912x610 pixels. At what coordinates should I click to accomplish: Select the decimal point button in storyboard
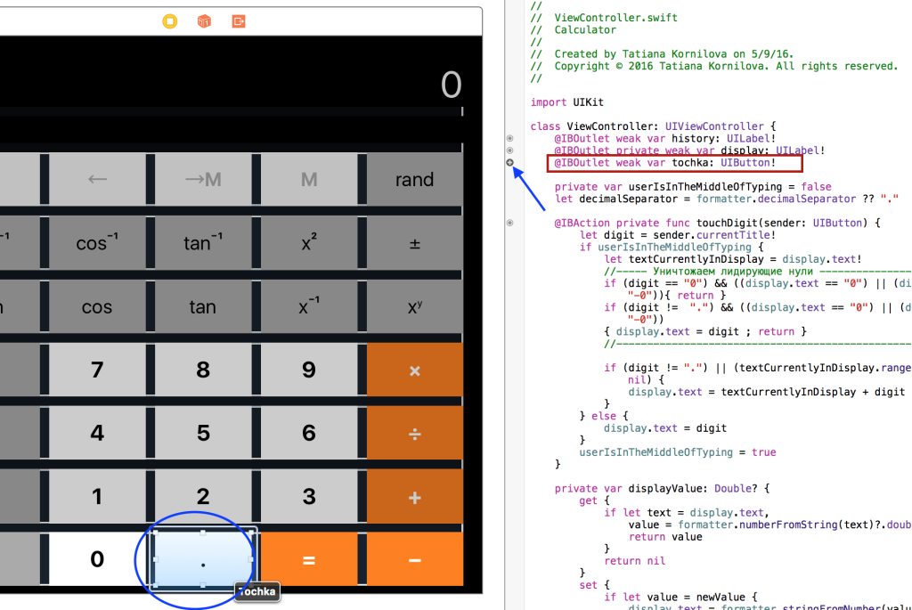pos(203,559)
